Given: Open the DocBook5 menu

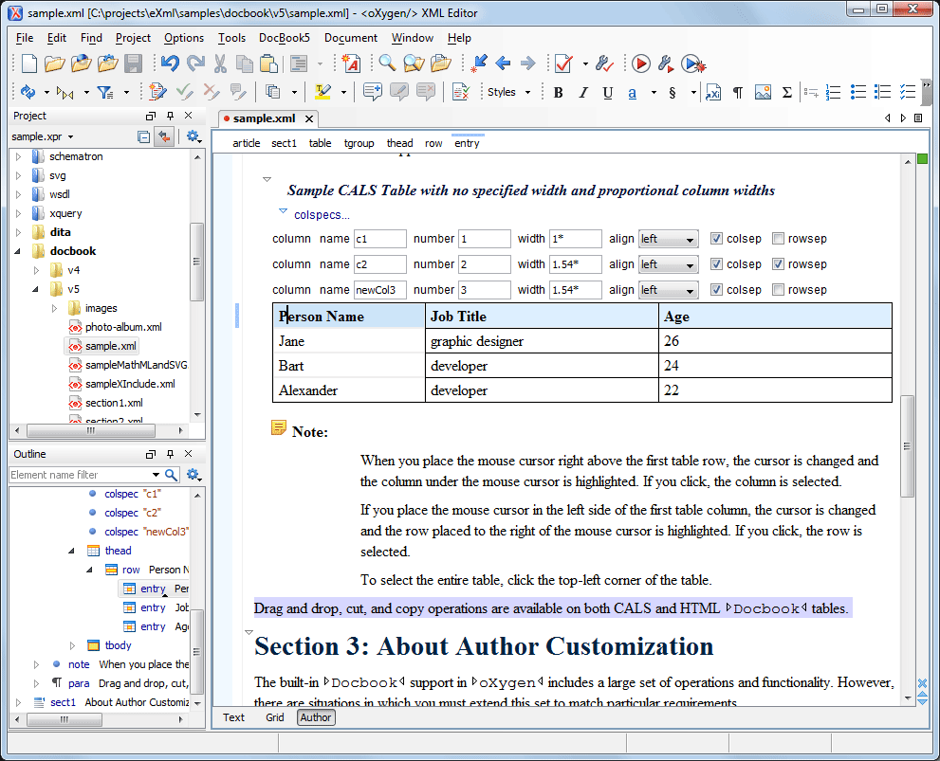Looking at the screenshot, I should [x=285, y=38].
